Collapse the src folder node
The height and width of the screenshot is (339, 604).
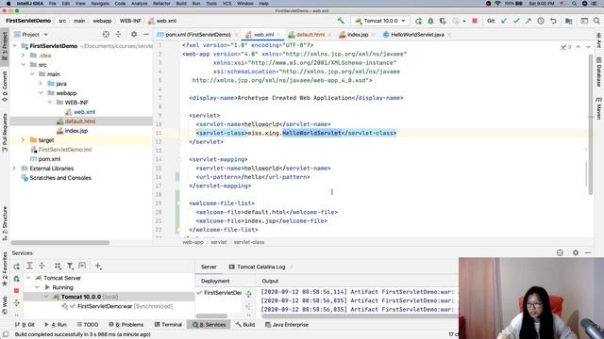[23, 65]
